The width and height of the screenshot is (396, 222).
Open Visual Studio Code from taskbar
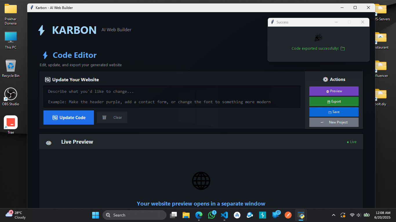tap(224, 215)
